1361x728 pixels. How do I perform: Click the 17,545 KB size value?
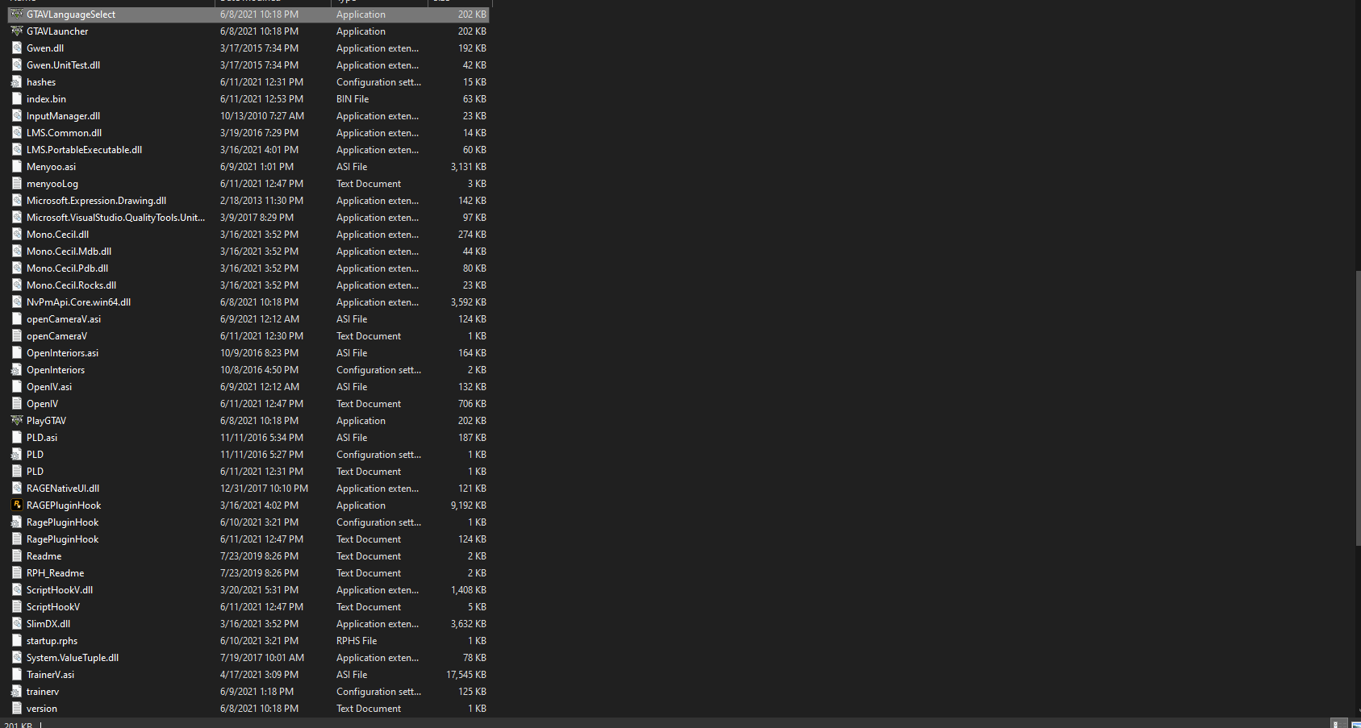pos(466,675)
